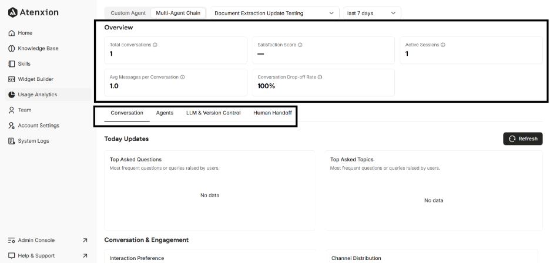The width and height of the screenshot is (550, 263).
Task: Click the Avg Messages per Conversation info icon
Action: [x=182, y=77]
